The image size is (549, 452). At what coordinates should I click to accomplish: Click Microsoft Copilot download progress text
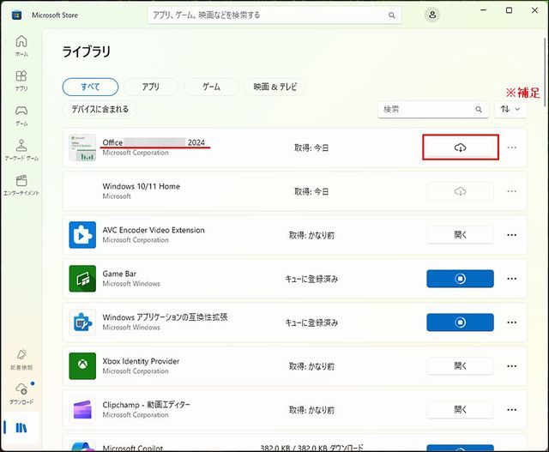pos(311,448)
